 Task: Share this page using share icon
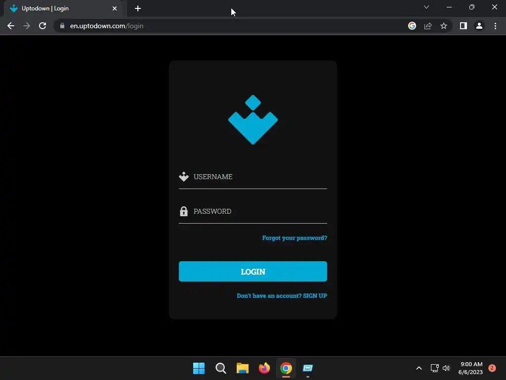point(428,26)
